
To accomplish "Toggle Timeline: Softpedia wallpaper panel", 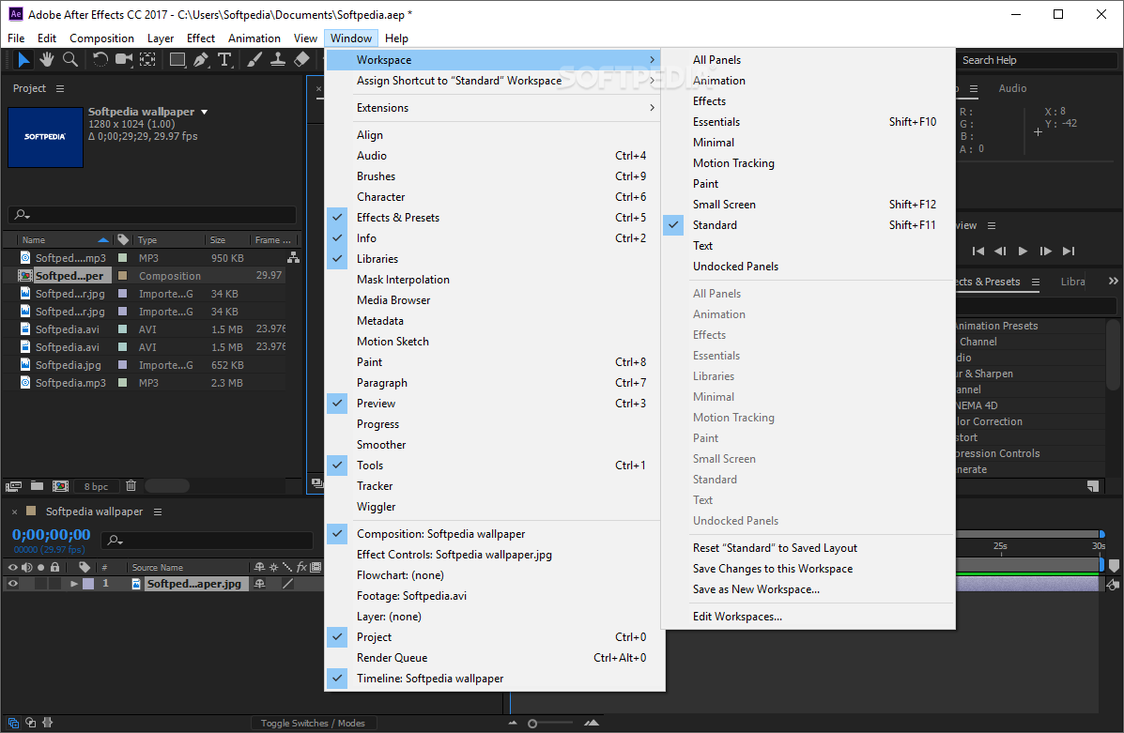I will tap(495, 679).
